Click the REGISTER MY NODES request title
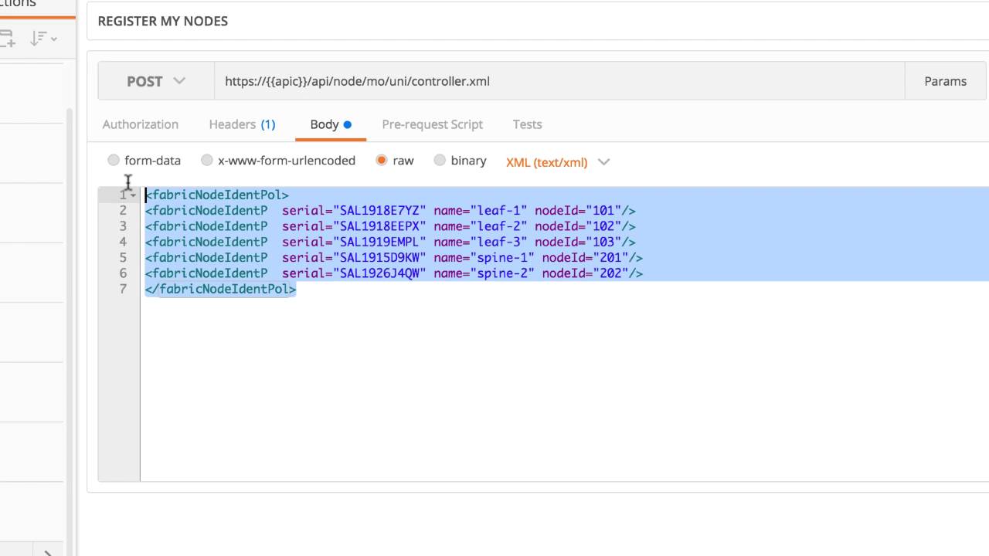This screenshot has width=989, height=556. [163, 21]
